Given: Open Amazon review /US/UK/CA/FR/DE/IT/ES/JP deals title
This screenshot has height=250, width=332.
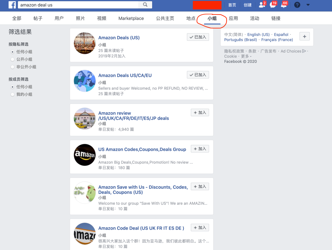Looking at the screenshot, I should [x=133, y=116].
